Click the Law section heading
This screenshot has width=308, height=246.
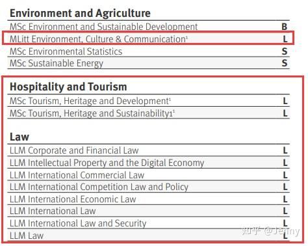pyautogui.click(x=19, y=137)
